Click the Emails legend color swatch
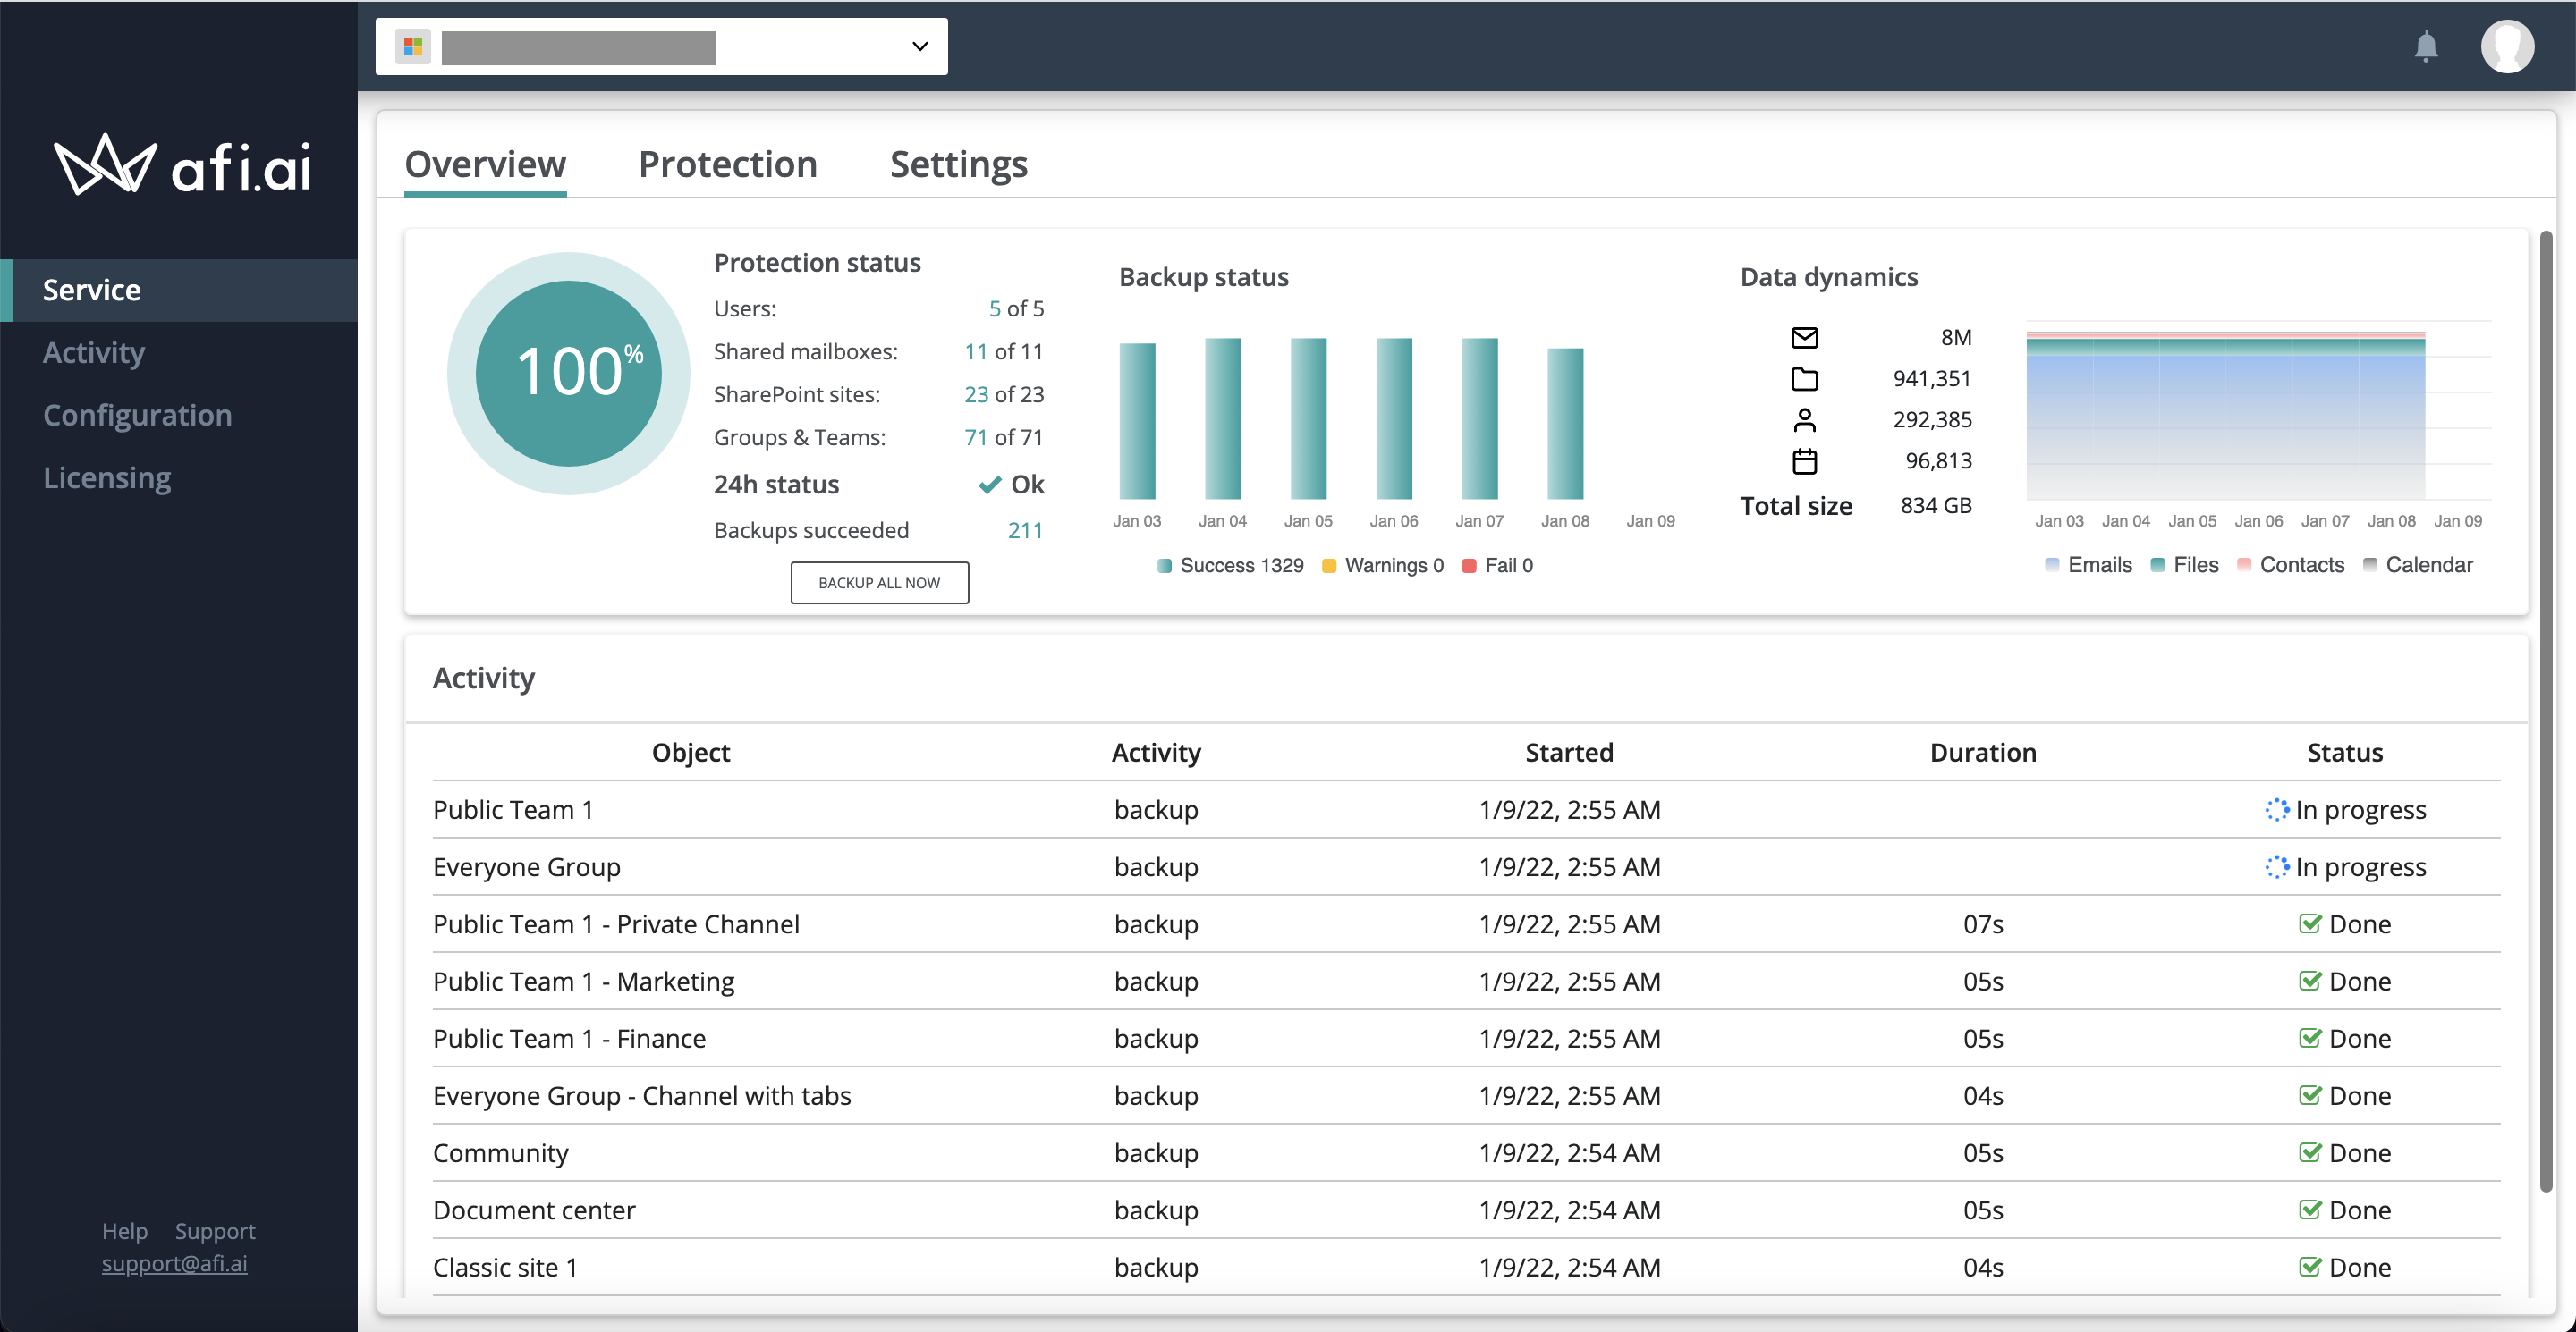This screenshot has height=1332, width=2576. click(2052, 565)
